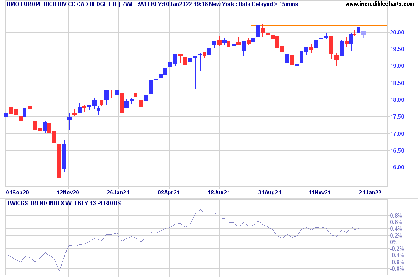This screenshot has width=418, height=279.
Task: Click the 17.50 price axis label
Action: tap(397, 117)
